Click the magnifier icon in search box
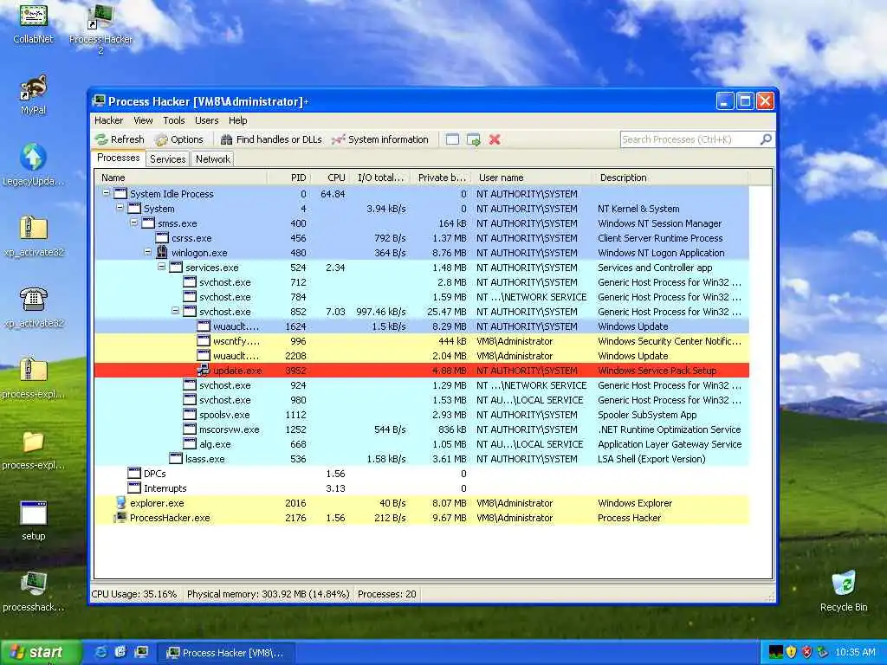Screen dimensions: 887x665 click(766, 139)
